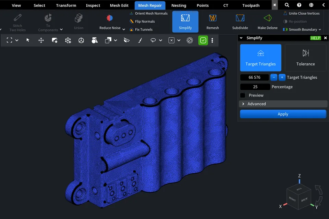Select the Mesh Repair tab

click(x=150, y=5)
